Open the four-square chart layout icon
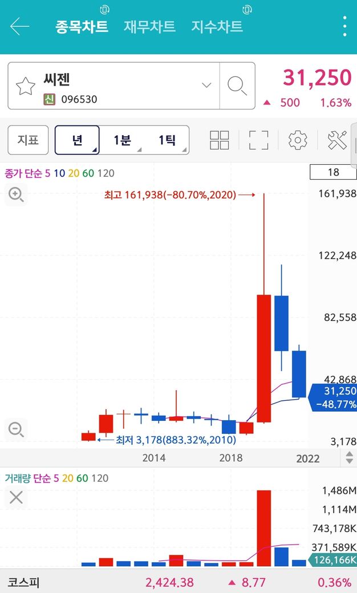 220,140
